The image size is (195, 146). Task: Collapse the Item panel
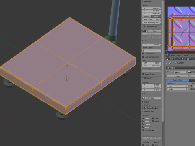(143, 94)
